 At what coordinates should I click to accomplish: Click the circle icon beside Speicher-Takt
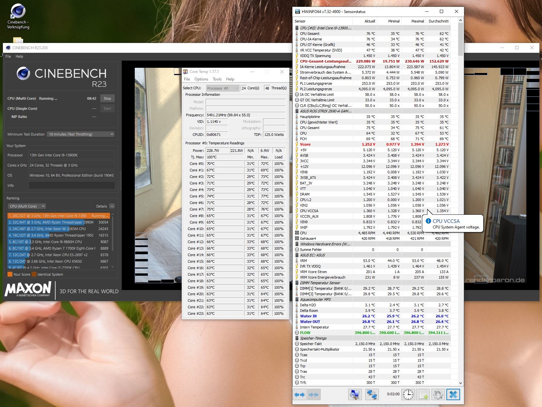(x=297, y=344)
